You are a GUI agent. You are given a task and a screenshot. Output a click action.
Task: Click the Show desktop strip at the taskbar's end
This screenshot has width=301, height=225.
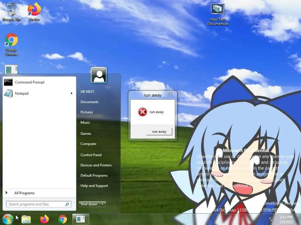pyautogui.click(x=299, y=219)
